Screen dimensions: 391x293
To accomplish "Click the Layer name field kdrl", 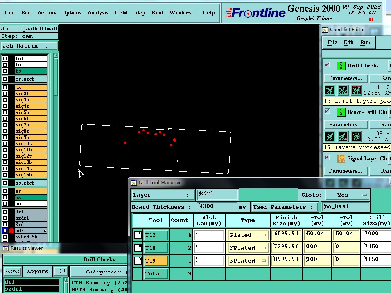I will [217, 194].
